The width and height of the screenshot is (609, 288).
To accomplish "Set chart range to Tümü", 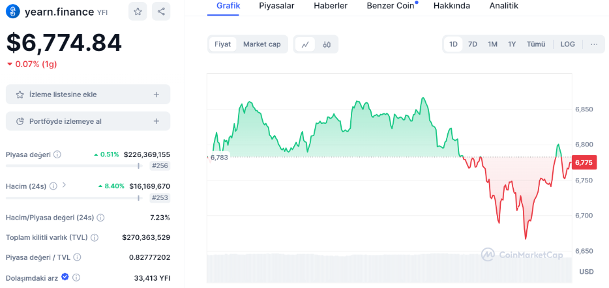I will tap(536, 44).
